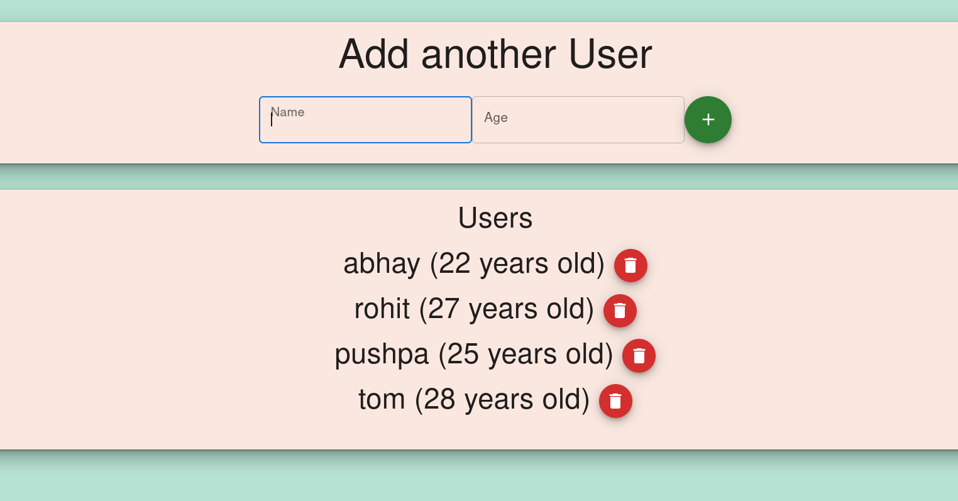958x501 pixels.
Task: Click the green plus add-user button
Action: tap(708, 119)
